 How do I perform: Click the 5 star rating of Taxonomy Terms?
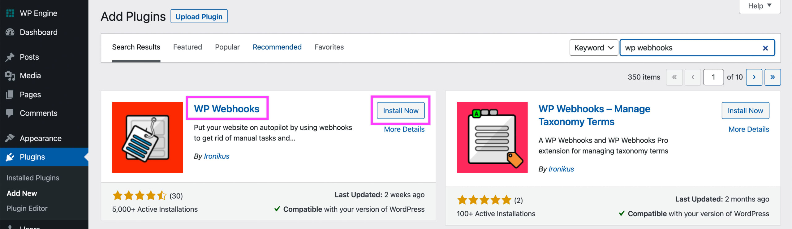coord(484,200)
